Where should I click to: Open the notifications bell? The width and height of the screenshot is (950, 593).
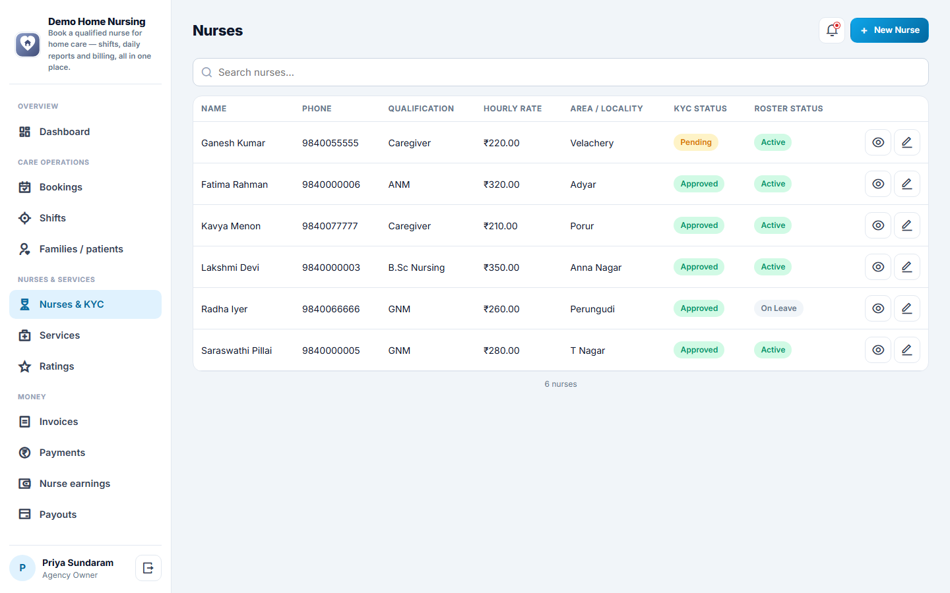click(x=832, y=30)
